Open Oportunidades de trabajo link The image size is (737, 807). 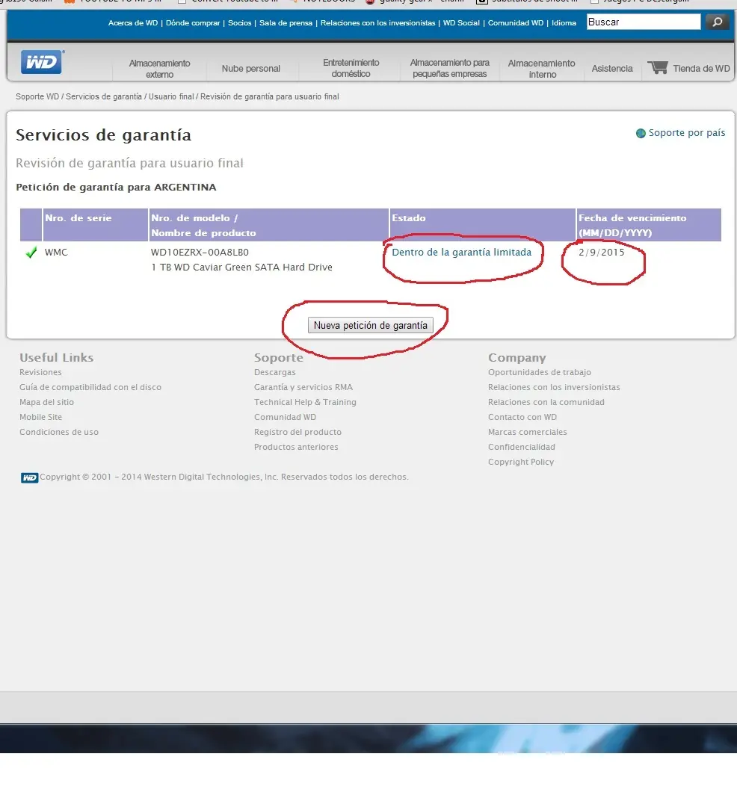pos(540,372)
